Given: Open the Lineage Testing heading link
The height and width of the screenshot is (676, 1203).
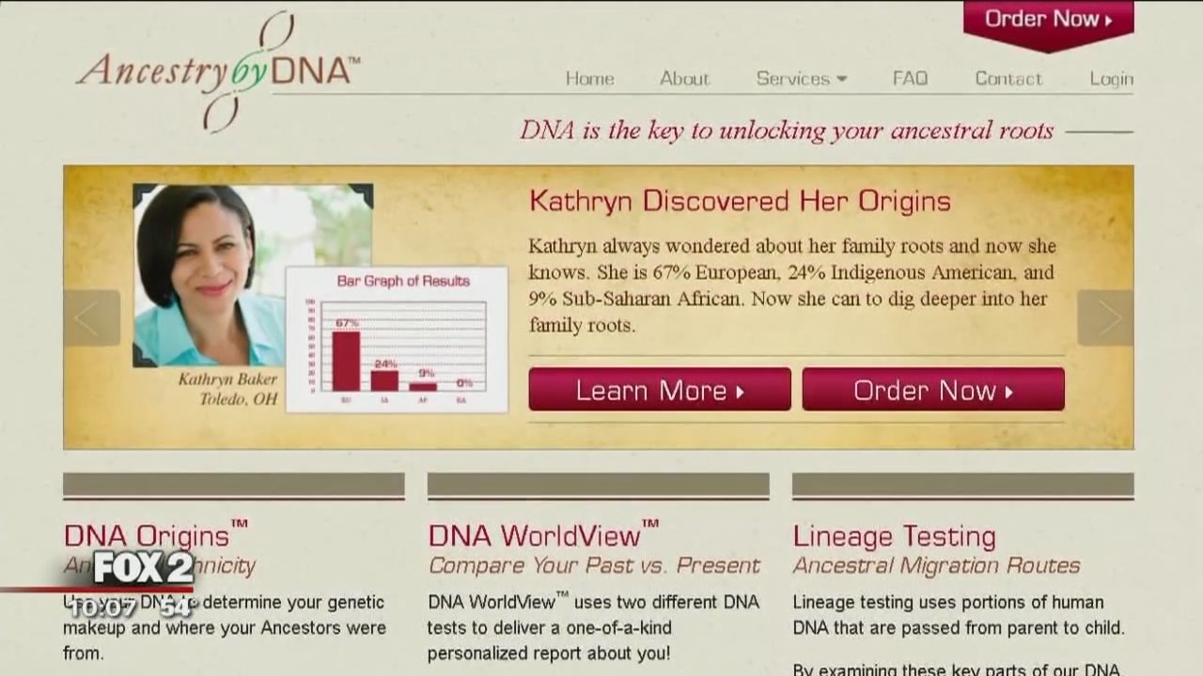Looking at the screenshot, I should pos(894,536).
